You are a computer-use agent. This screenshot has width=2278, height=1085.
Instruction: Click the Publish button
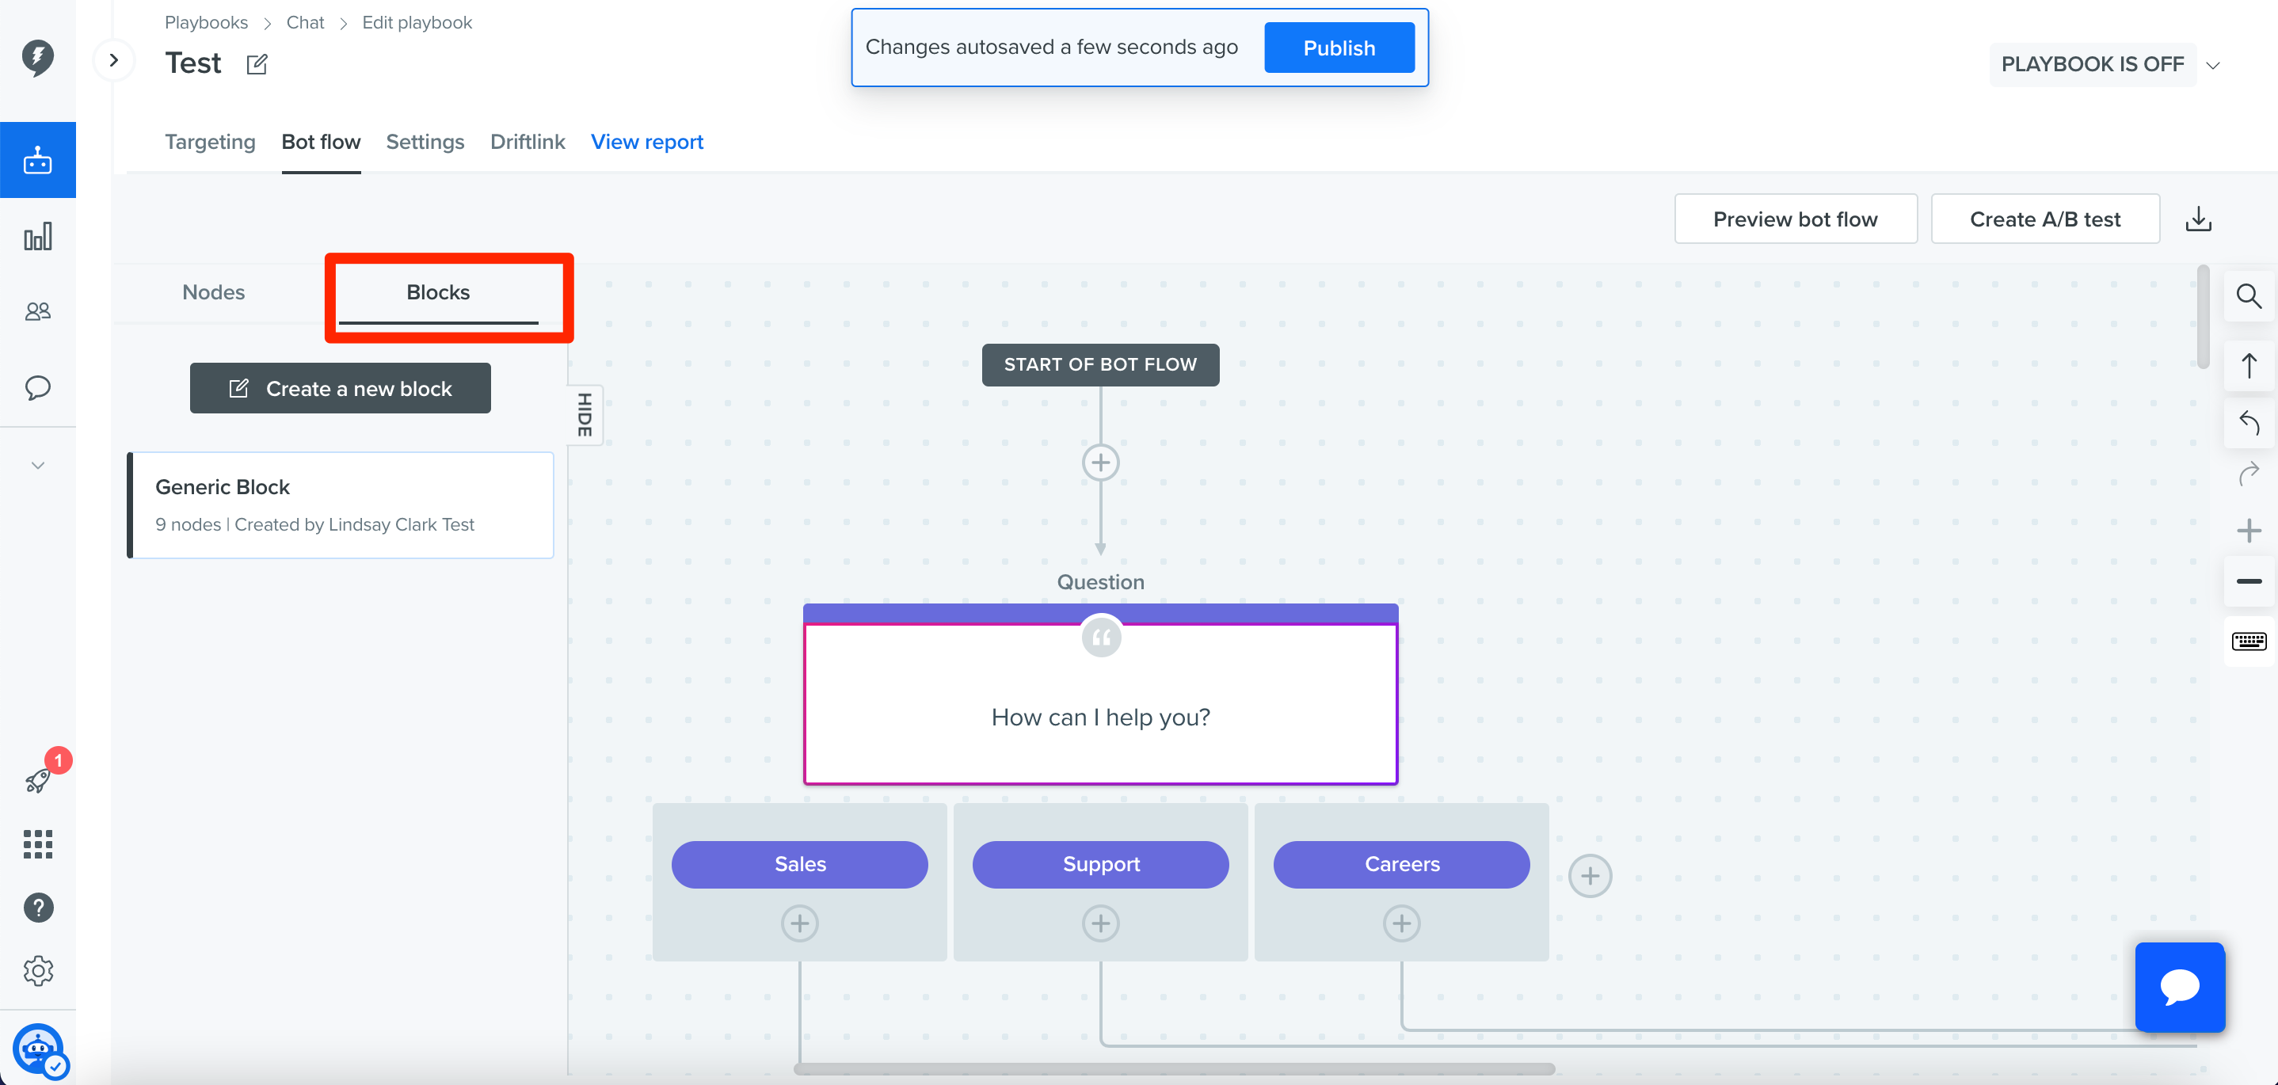pyautogui.click(x=1339, y=48)
